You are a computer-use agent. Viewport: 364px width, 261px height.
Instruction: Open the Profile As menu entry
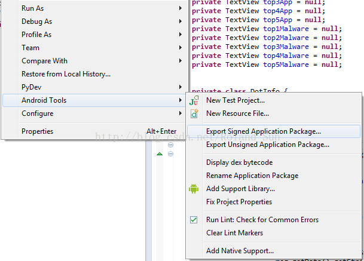[94, 35]
